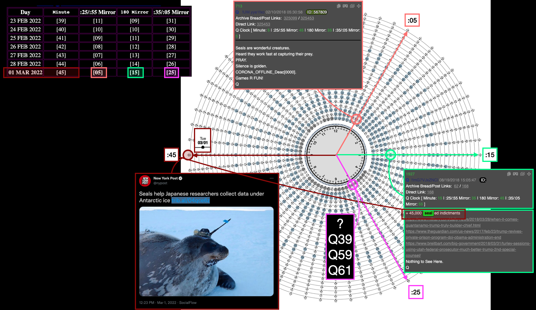The width and height of the screenshot is (536, 310).
Task: Click the date 02/10/2018 05:30:58 on post 713
Action: click(284, 12)
